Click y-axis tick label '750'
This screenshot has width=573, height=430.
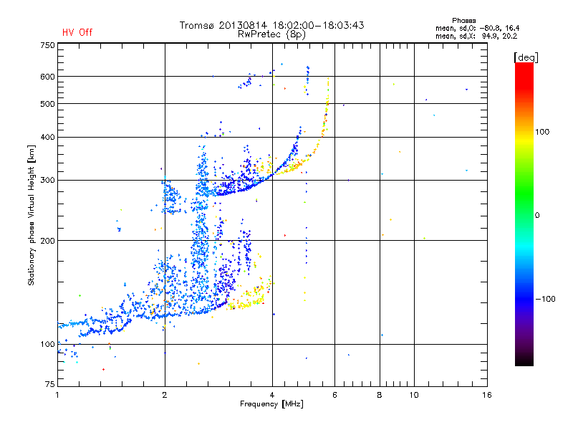[47, 45]
